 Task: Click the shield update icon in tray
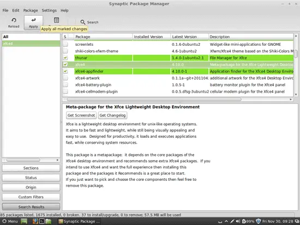259,221
